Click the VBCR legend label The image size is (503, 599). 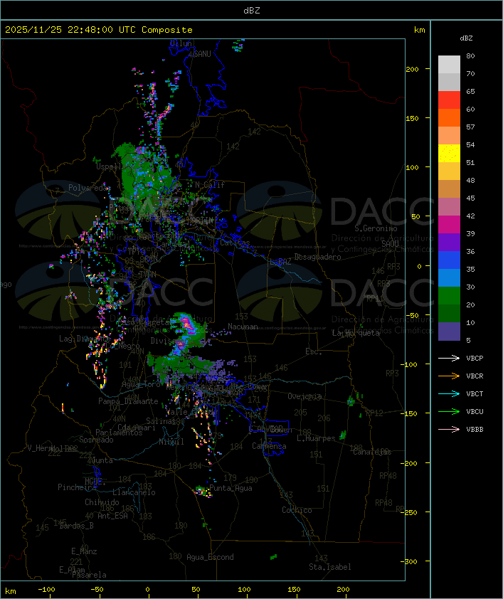click(475, 376)
